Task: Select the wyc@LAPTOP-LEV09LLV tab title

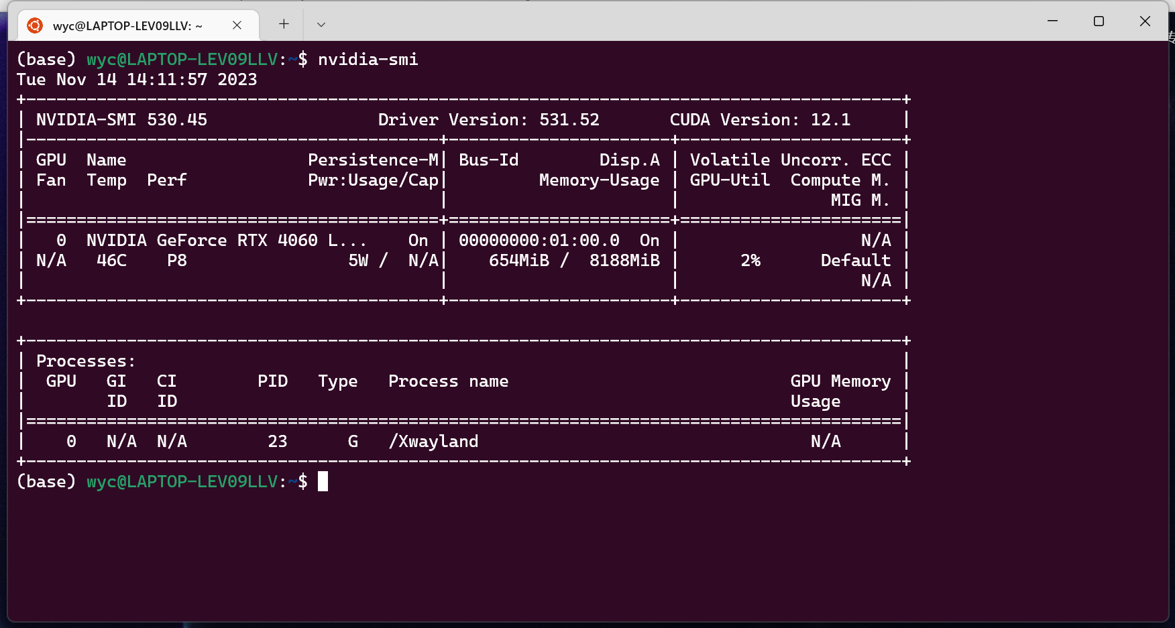Action: tap(127, 26)
